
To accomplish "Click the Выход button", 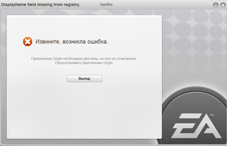I will tap(84, 79).
